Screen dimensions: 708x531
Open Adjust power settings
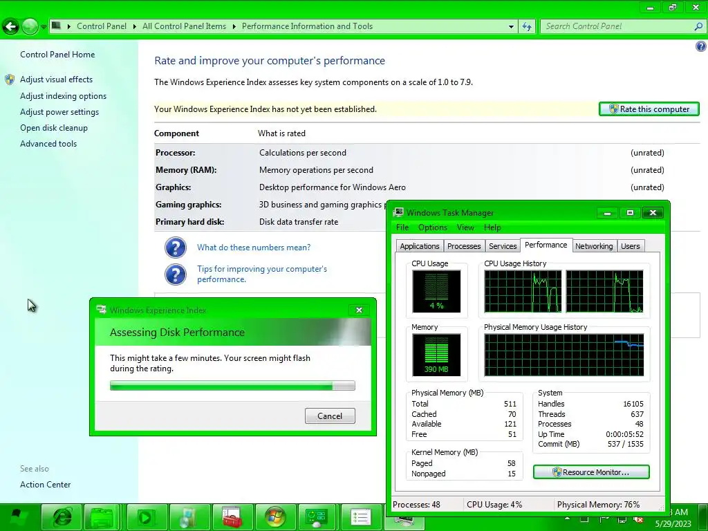coord(59,112)
